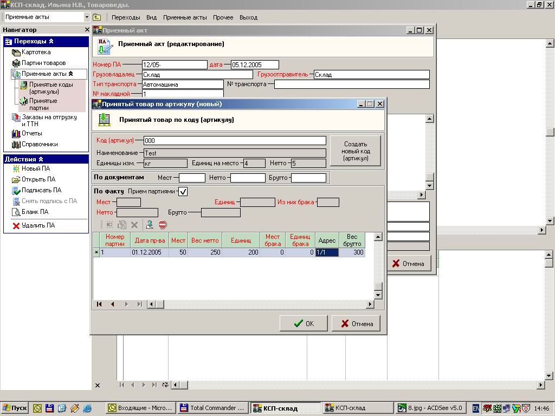
Task: Open the Прочее menu
Action: tap(223, 17)
